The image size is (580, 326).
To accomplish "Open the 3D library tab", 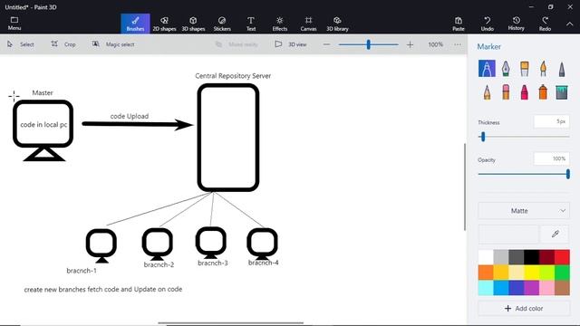I will [x=337, y=24].
